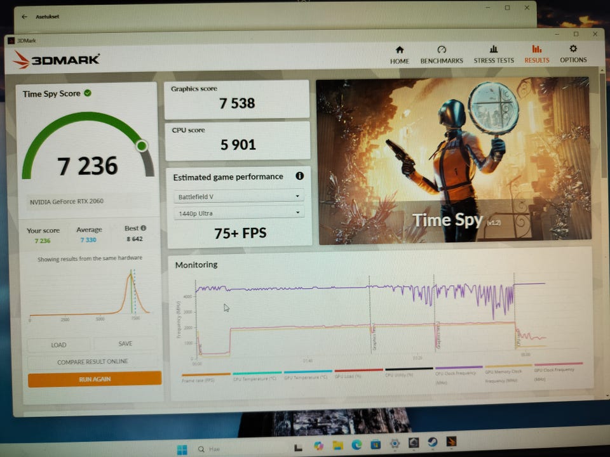Click the Average score 7 330

click(x=88, y=240)
